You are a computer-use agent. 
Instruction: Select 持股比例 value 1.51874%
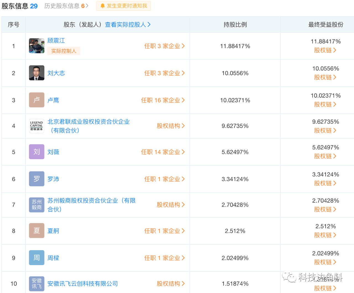[235, 284]
